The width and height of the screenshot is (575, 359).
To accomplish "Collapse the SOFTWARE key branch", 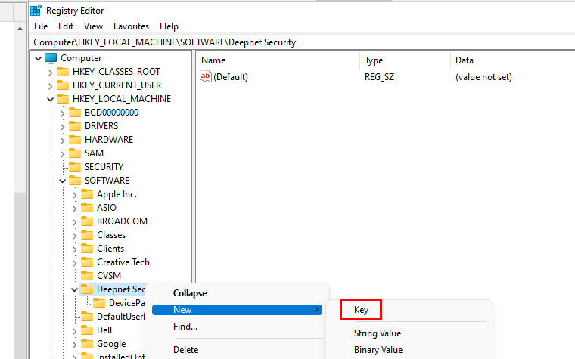I will [x=63, y=181].
